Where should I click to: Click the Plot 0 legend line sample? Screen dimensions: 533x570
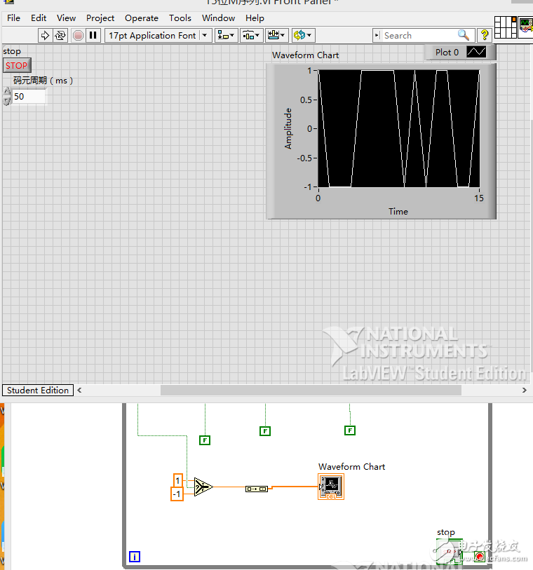click(476, 52)
